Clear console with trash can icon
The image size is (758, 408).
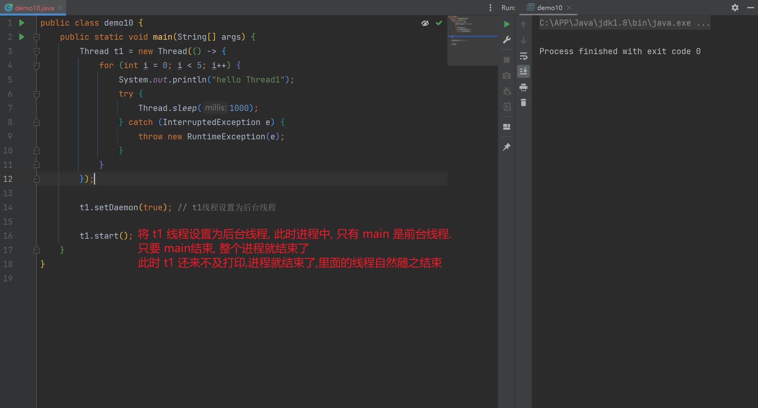click(x=523, y=103)
